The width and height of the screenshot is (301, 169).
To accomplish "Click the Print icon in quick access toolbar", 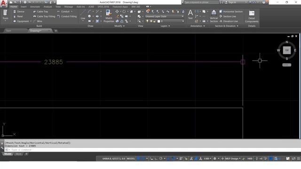I will 25,2.
